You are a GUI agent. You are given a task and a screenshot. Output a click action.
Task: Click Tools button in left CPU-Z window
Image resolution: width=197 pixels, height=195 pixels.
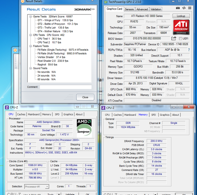50,194
